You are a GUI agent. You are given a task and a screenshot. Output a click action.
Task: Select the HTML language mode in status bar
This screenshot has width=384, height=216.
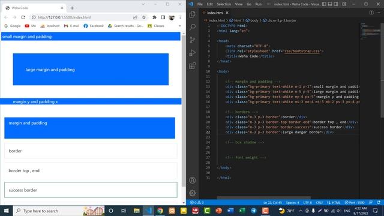(336, 203)
